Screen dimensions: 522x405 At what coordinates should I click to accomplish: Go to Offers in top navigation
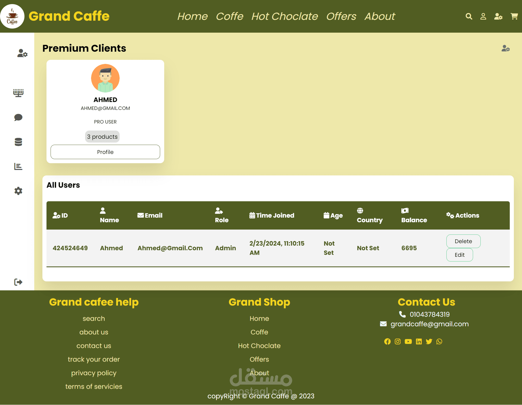click(x=341, y=16)
